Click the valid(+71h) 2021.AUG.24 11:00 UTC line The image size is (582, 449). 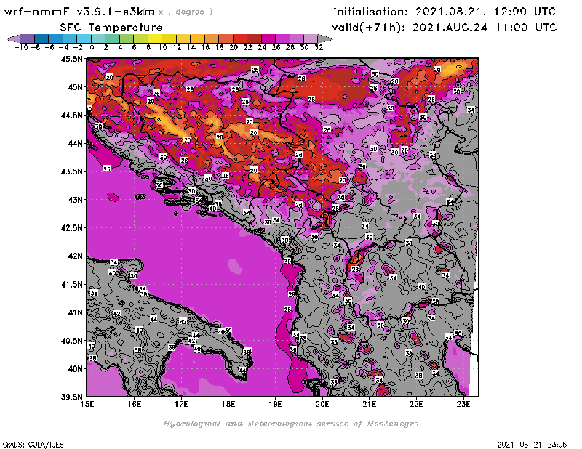[x=445, y=27]
